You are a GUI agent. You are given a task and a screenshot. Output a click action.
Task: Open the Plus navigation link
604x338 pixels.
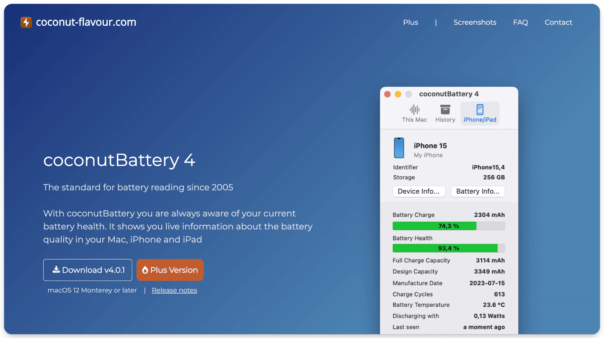[x=410, y=22]
